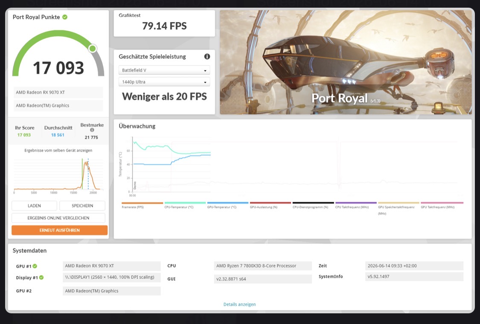This screenshot has height=324, width=480.
Task: Click the Port Royal benchmark image
Action: click(346, 62)
